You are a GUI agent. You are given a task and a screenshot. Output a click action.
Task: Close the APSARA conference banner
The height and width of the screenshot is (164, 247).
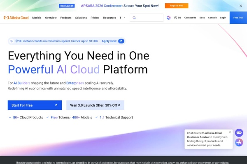pyautogui.click(x=241, y=6)
